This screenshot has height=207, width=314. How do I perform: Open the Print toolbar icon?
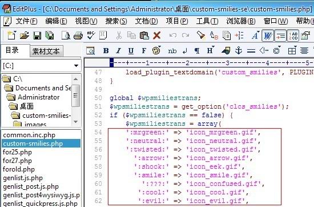(x=78, y=35)
